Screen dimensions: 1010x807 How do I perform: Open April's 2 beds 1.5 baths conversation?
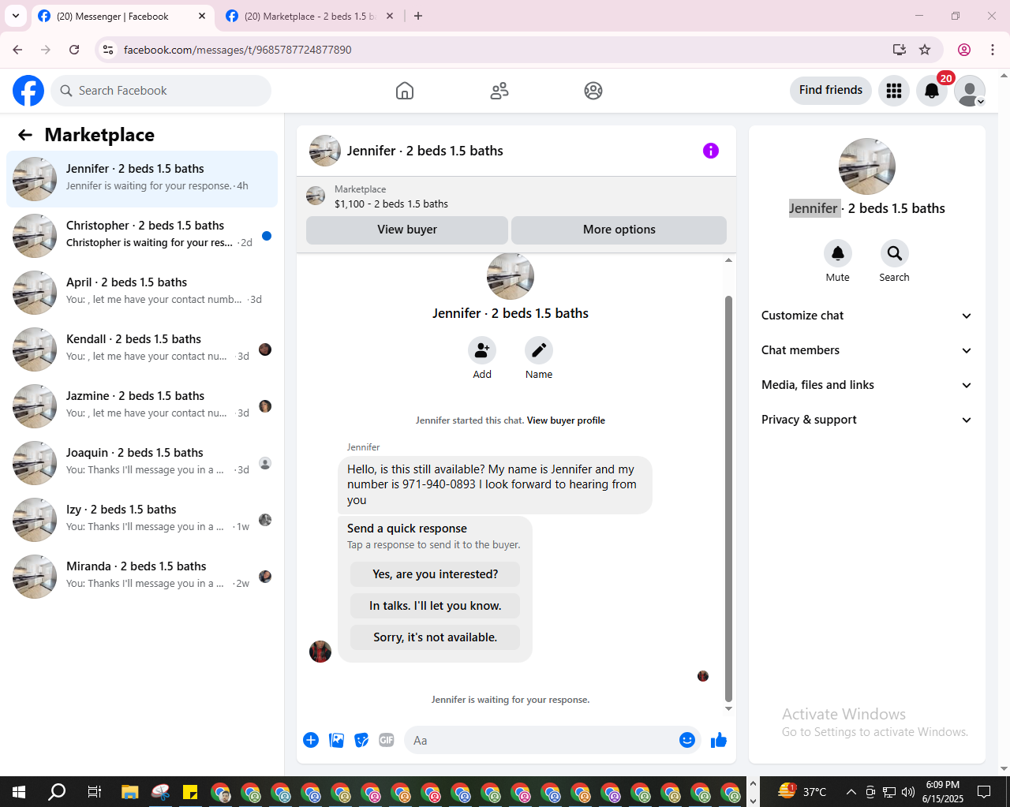(142, 293)
